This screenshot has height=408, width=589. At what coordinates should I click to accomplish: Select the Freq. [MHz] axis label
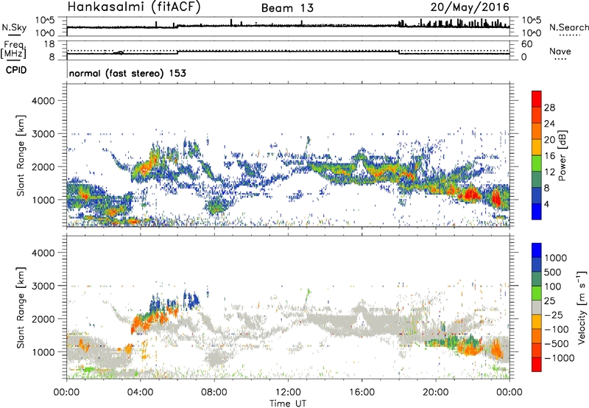(x=14, y=49)
